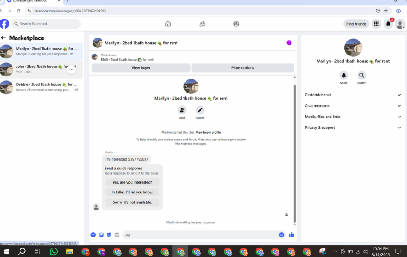The height and width of the screenshot is (257, 407).
Task: Open the Windows notification center icon
Action: 398,251
